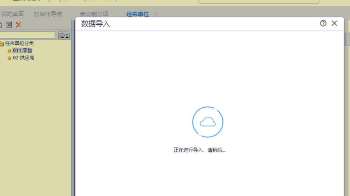
Task: Select the 往来单位分类 root folder
Action: [19, 43]
